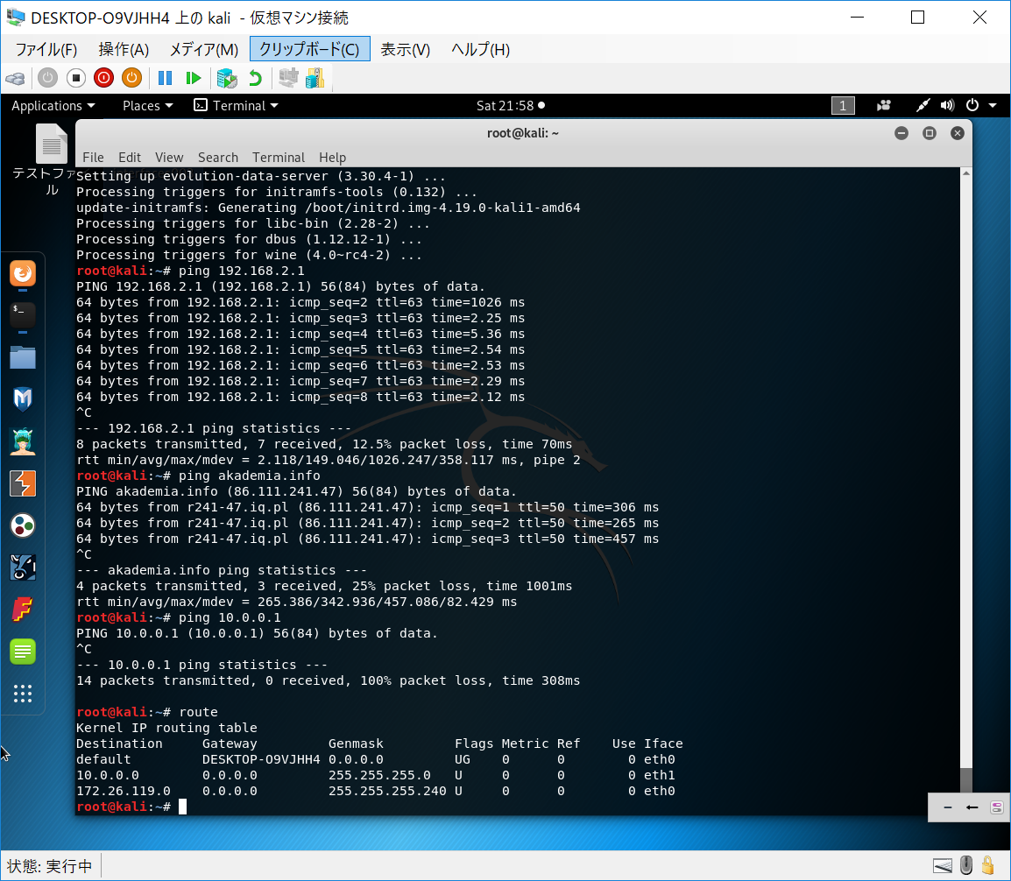This screenshot has height=881, width=1011.
Task: Pause the virtual machine from toolbar
Action: point(165,78)
